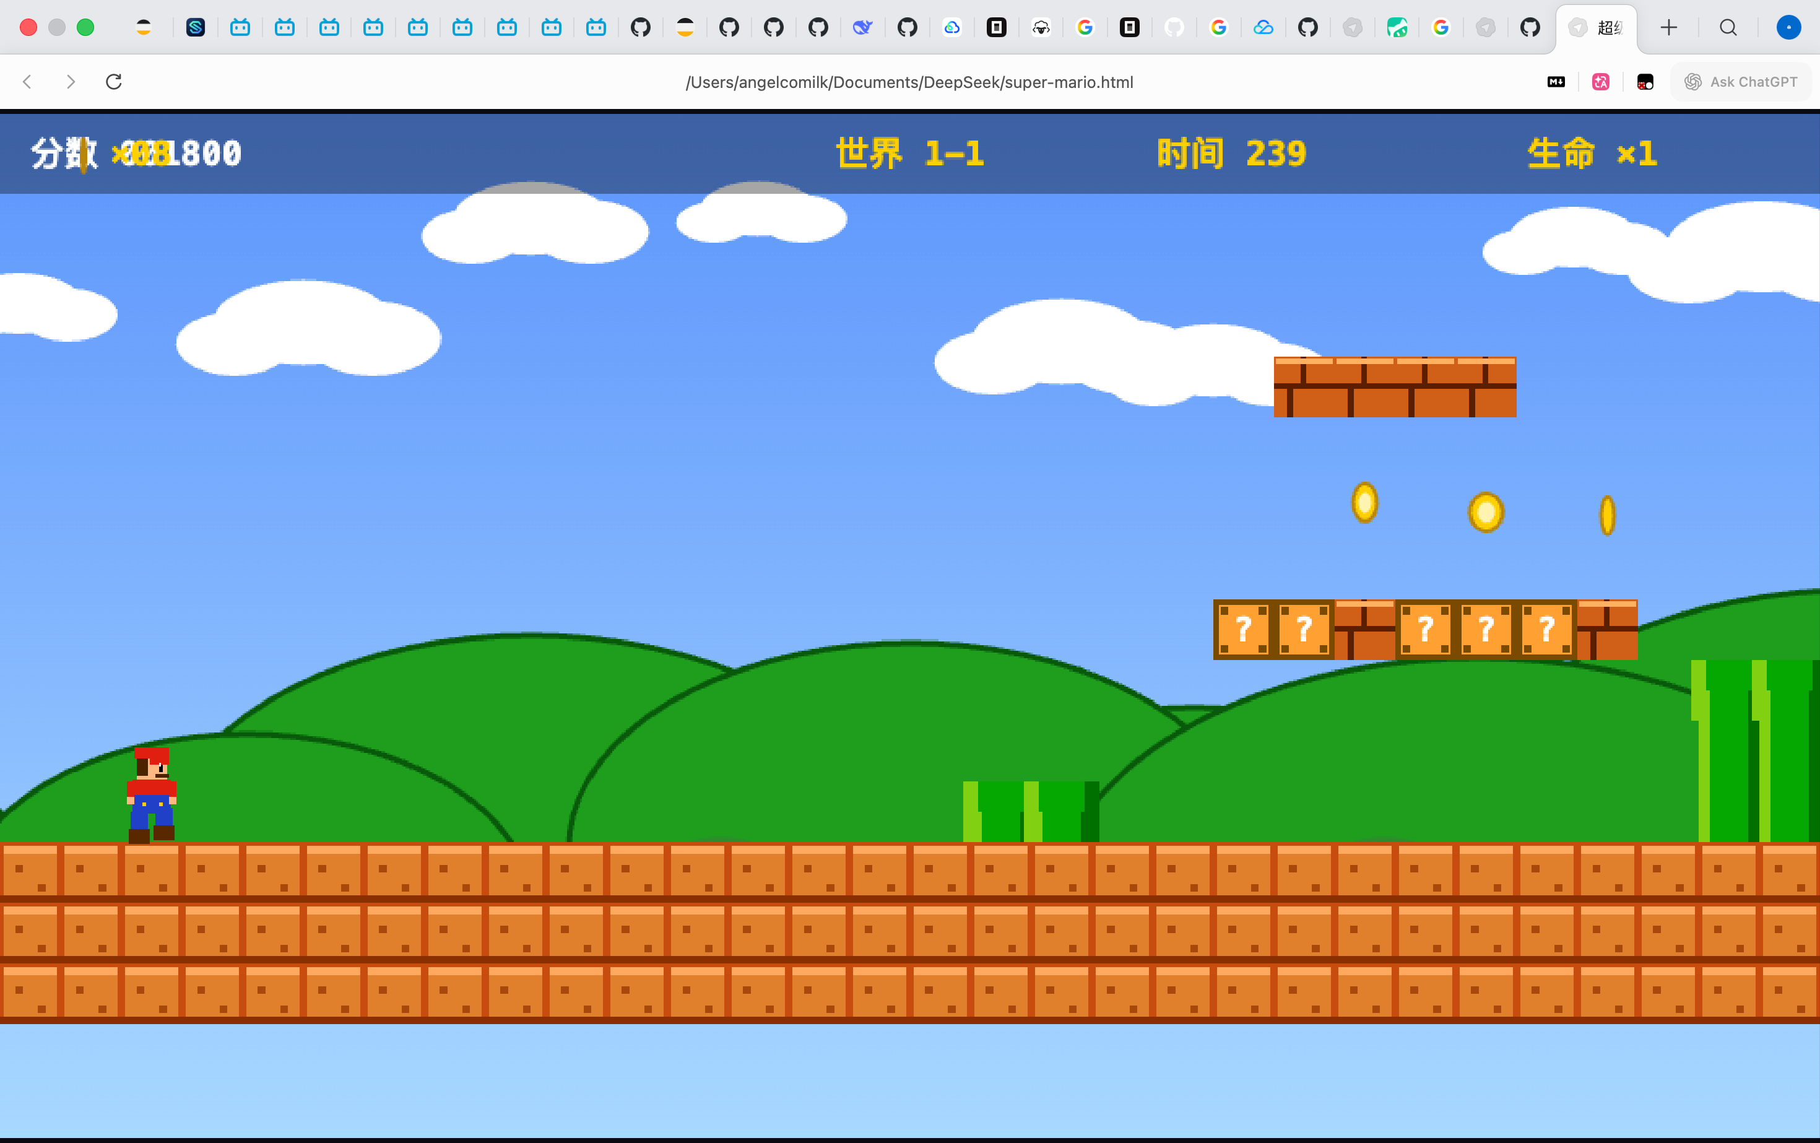Viewport: 1820px width, 1143px height.
Task: Open the tab search magnifier icon
Action: 1728,28
